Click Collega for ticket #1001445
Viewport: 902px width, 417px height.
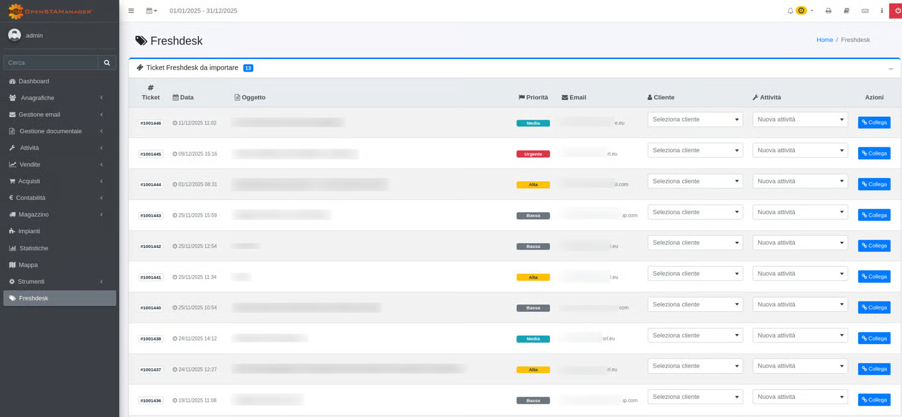(874, 153)
